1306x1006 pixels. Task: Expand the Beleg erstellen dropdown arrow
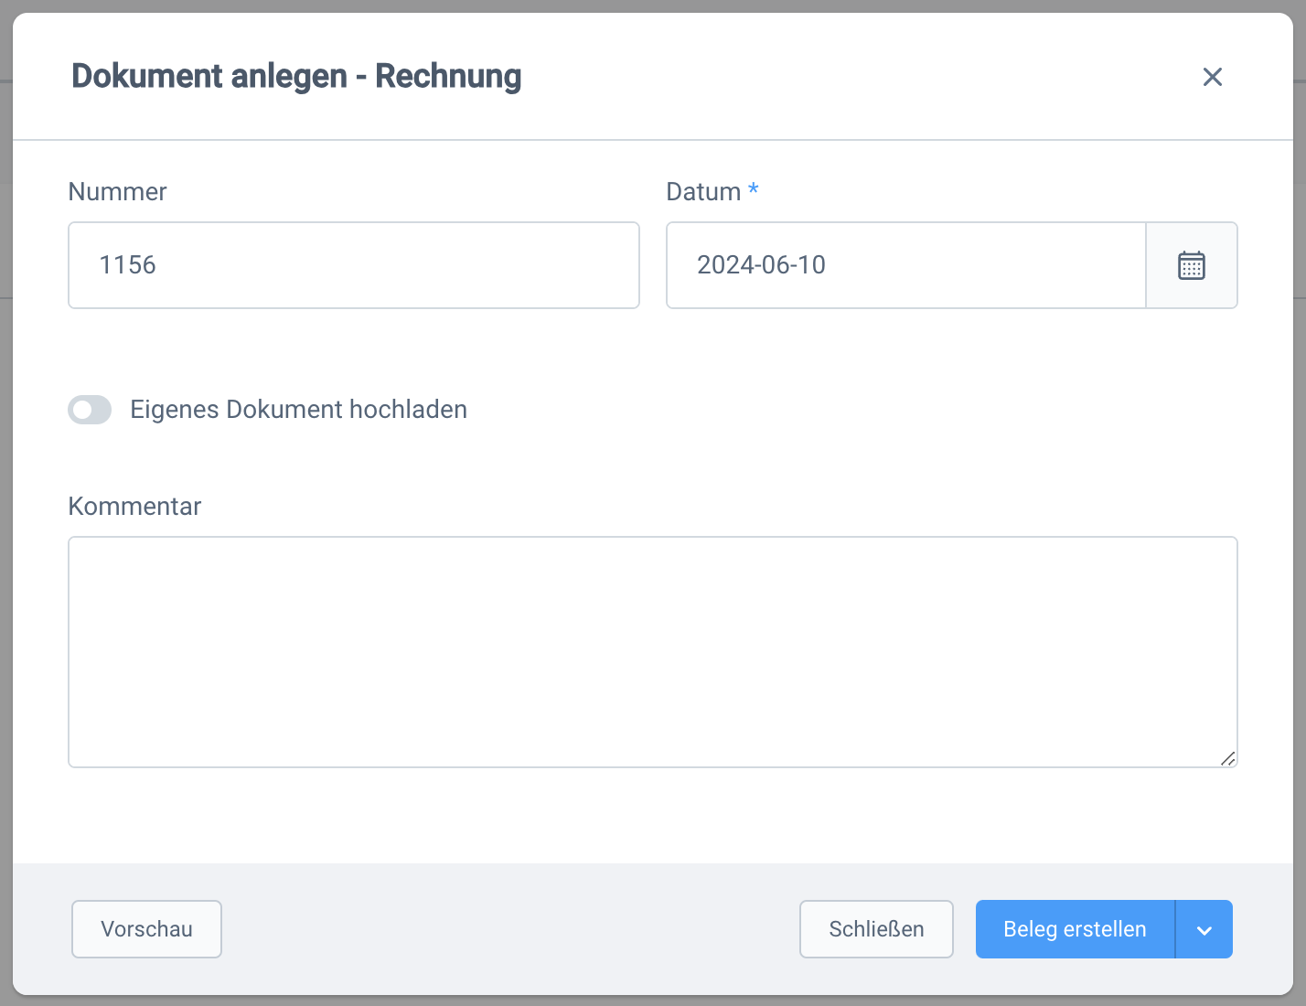tap(1204, 930)
